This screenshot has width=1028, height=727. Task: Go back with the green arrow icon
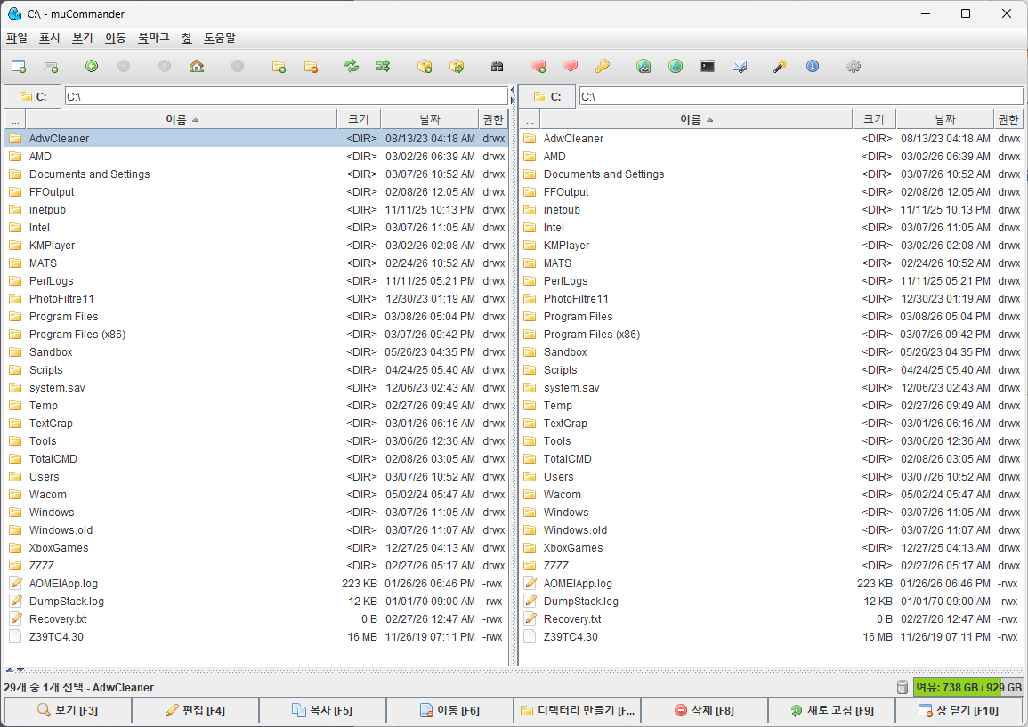[x=92, y=66]
